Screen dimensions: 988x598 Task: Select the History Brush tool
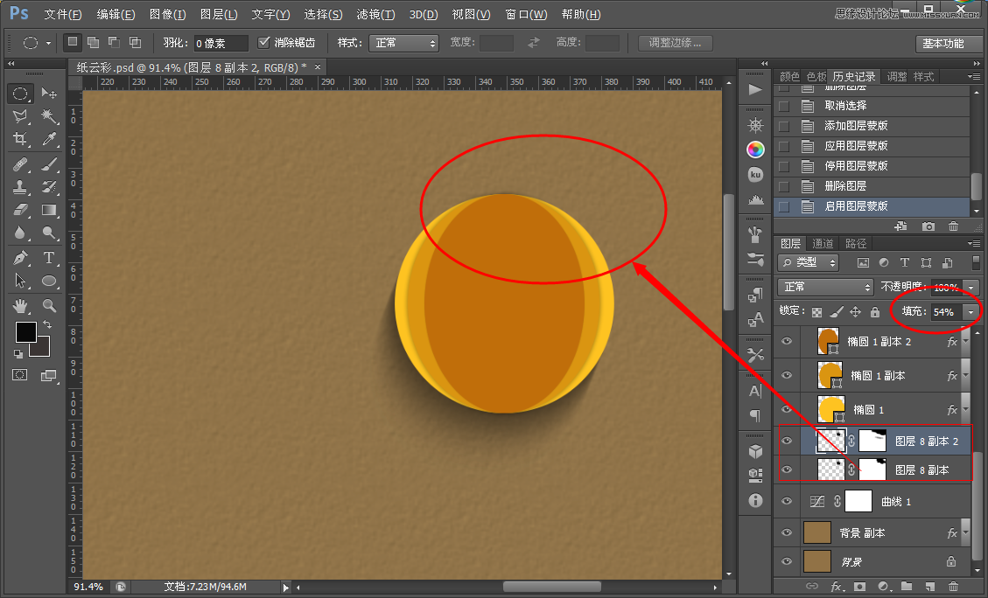point(49,187)
